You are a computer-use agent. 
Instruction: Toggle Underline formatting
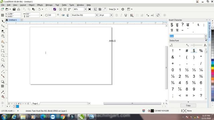(126, 15)
